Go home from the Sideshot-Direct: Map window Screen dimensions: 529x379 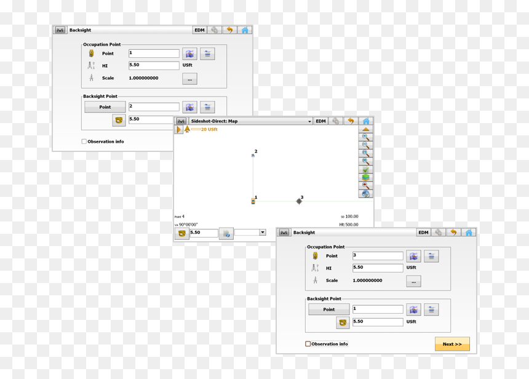(366, 121)
